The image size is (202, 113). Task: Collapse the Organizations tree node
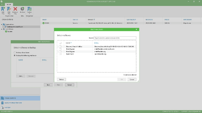click(x=2, y=24)
